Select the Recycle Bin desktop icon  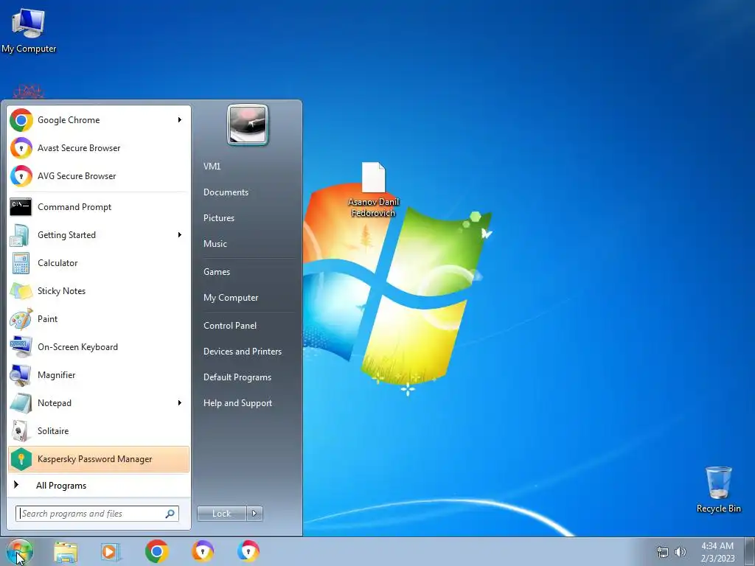point(718,489)
